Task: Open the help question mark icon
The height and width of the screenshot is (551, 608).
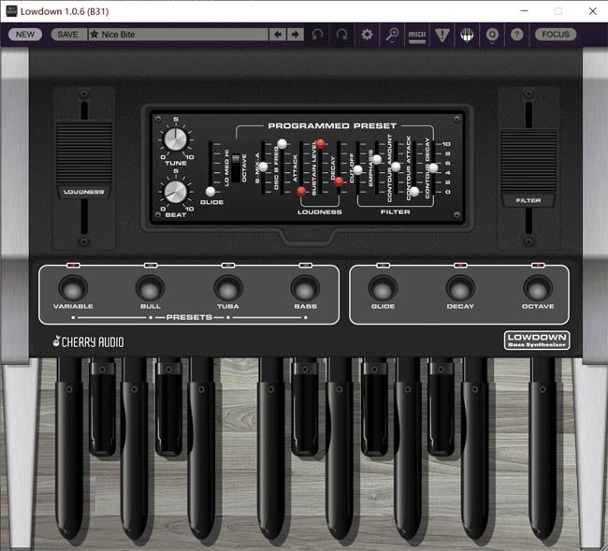Action: 516,35
